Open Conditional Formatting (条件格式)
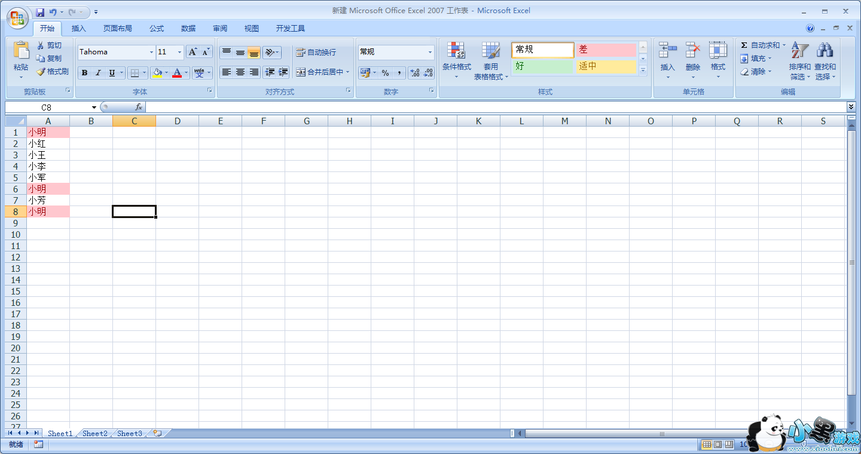 pos(456,53)
